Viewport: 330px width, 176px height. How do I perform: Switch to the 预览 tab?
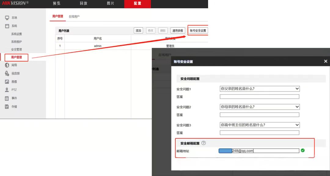coord(57,3)
